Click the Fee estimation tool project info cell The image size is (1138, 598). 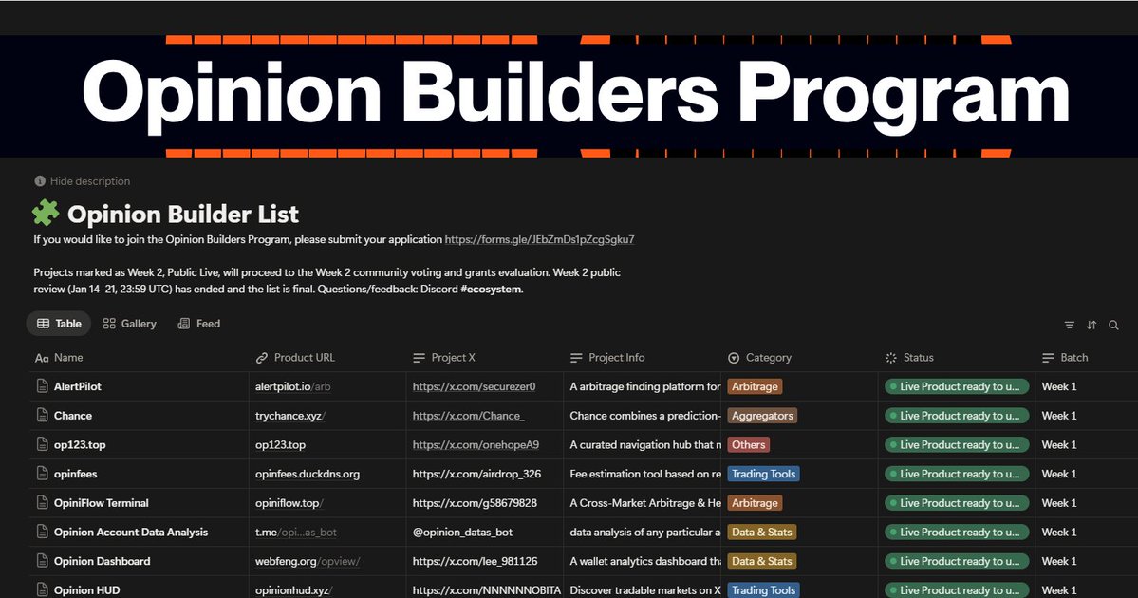pos(643,474)
